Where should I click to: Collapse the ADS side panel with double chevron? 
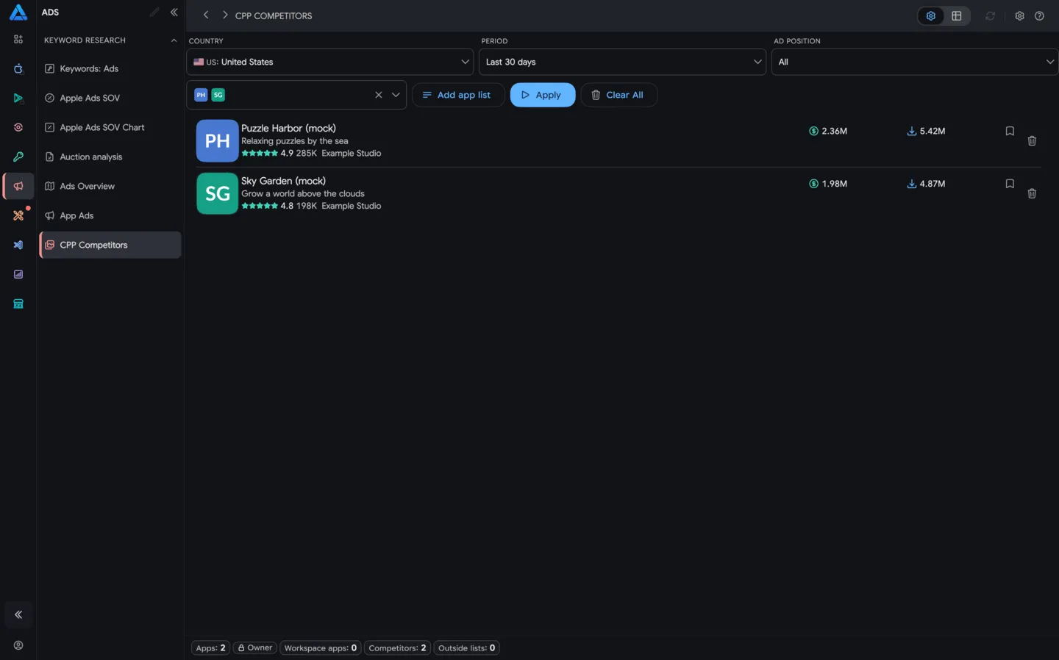click(174, 12)
